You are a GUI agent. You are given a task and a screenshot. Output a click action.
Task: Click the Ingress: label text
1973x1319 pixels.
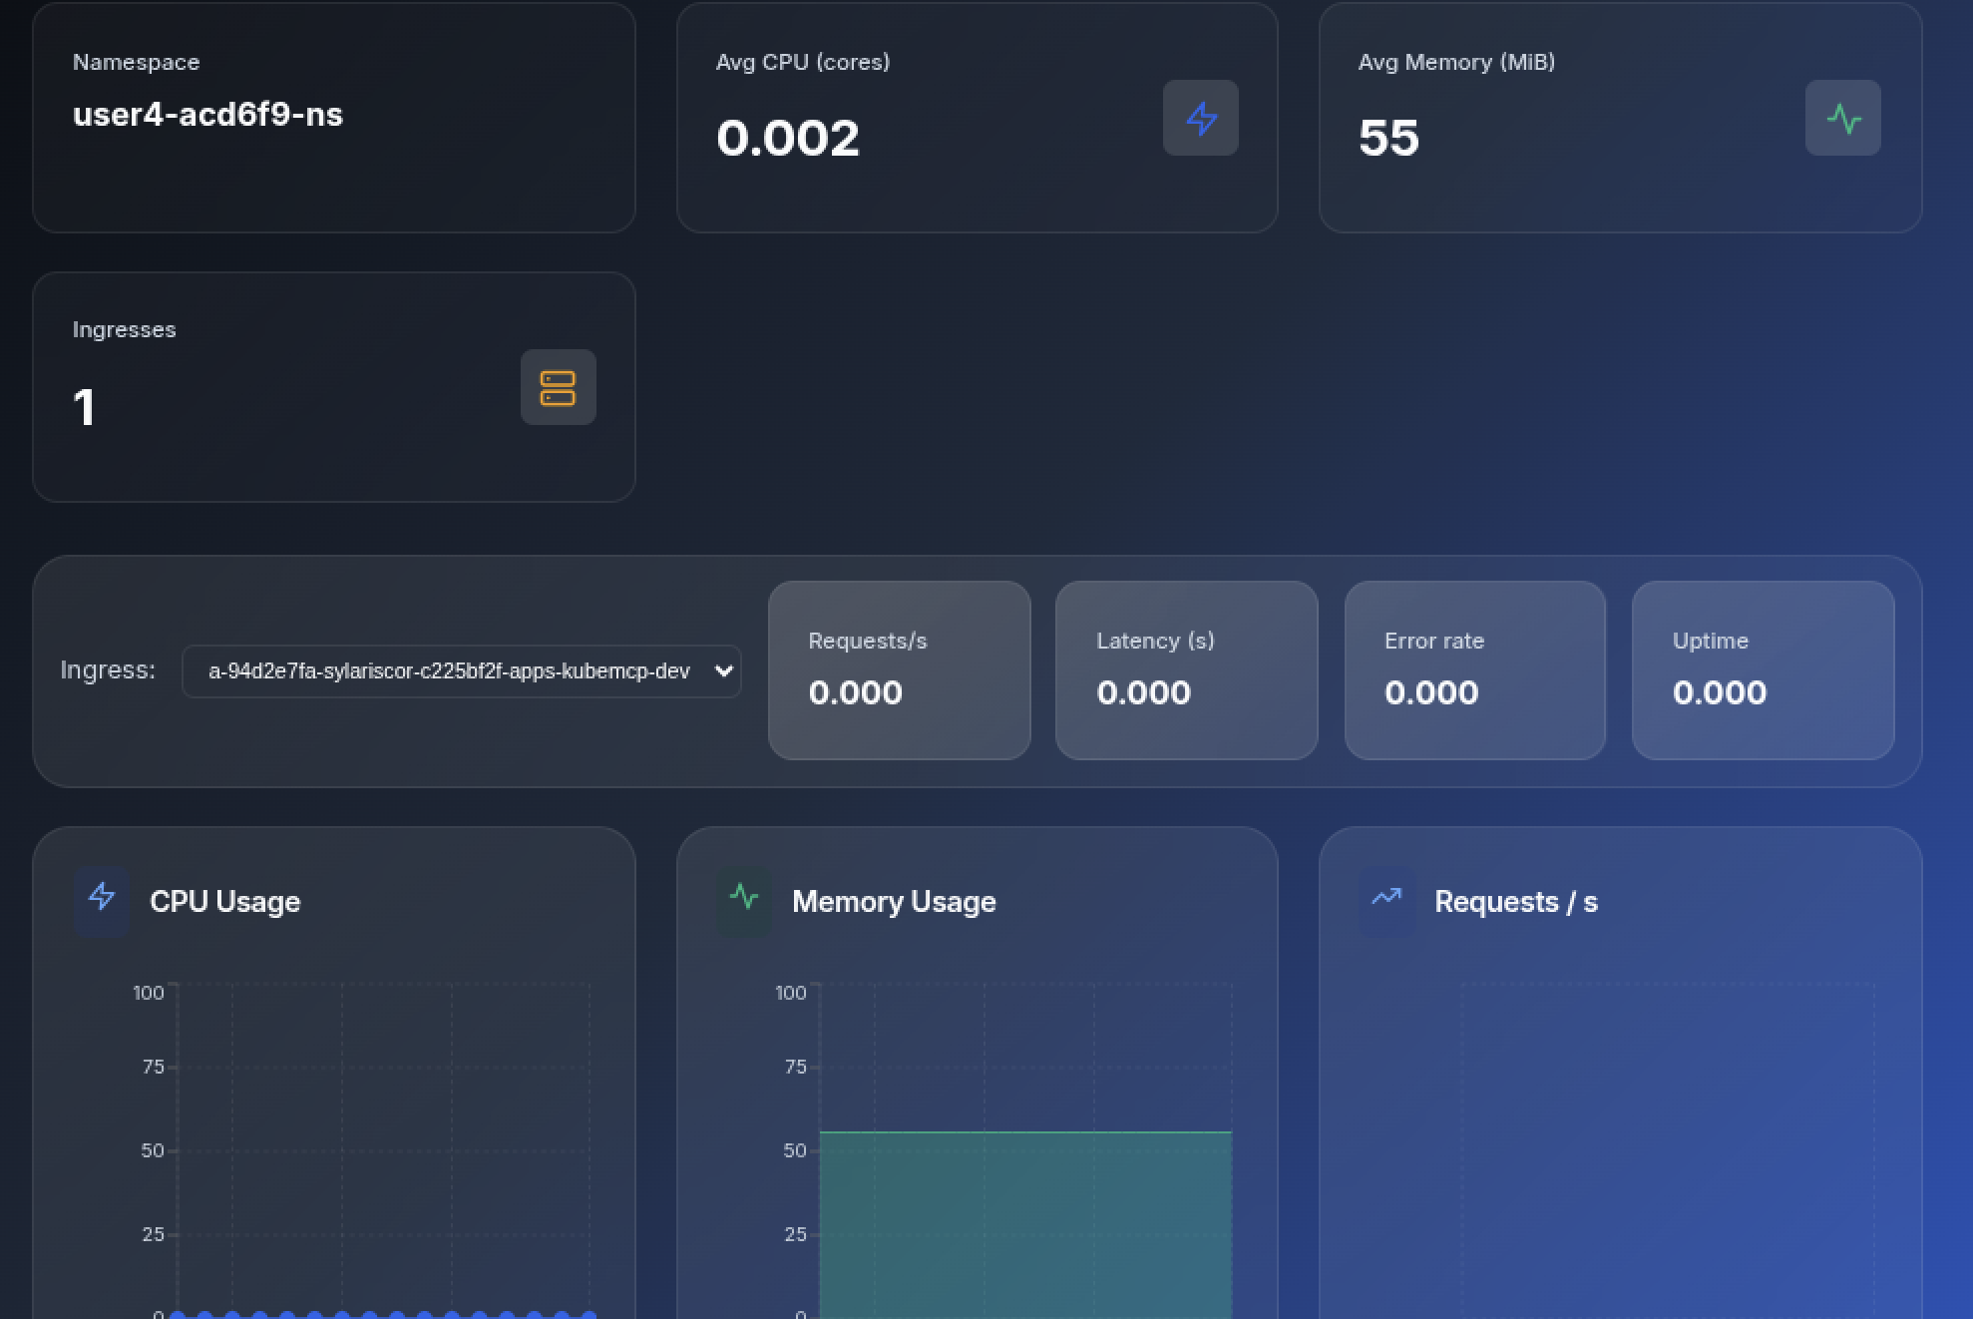[x=108, y=669]
